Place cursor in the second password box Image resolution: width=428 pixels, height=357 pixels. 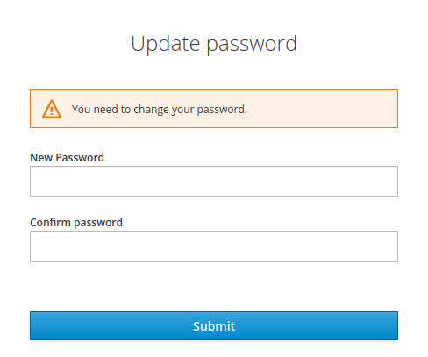click(214, 246)
